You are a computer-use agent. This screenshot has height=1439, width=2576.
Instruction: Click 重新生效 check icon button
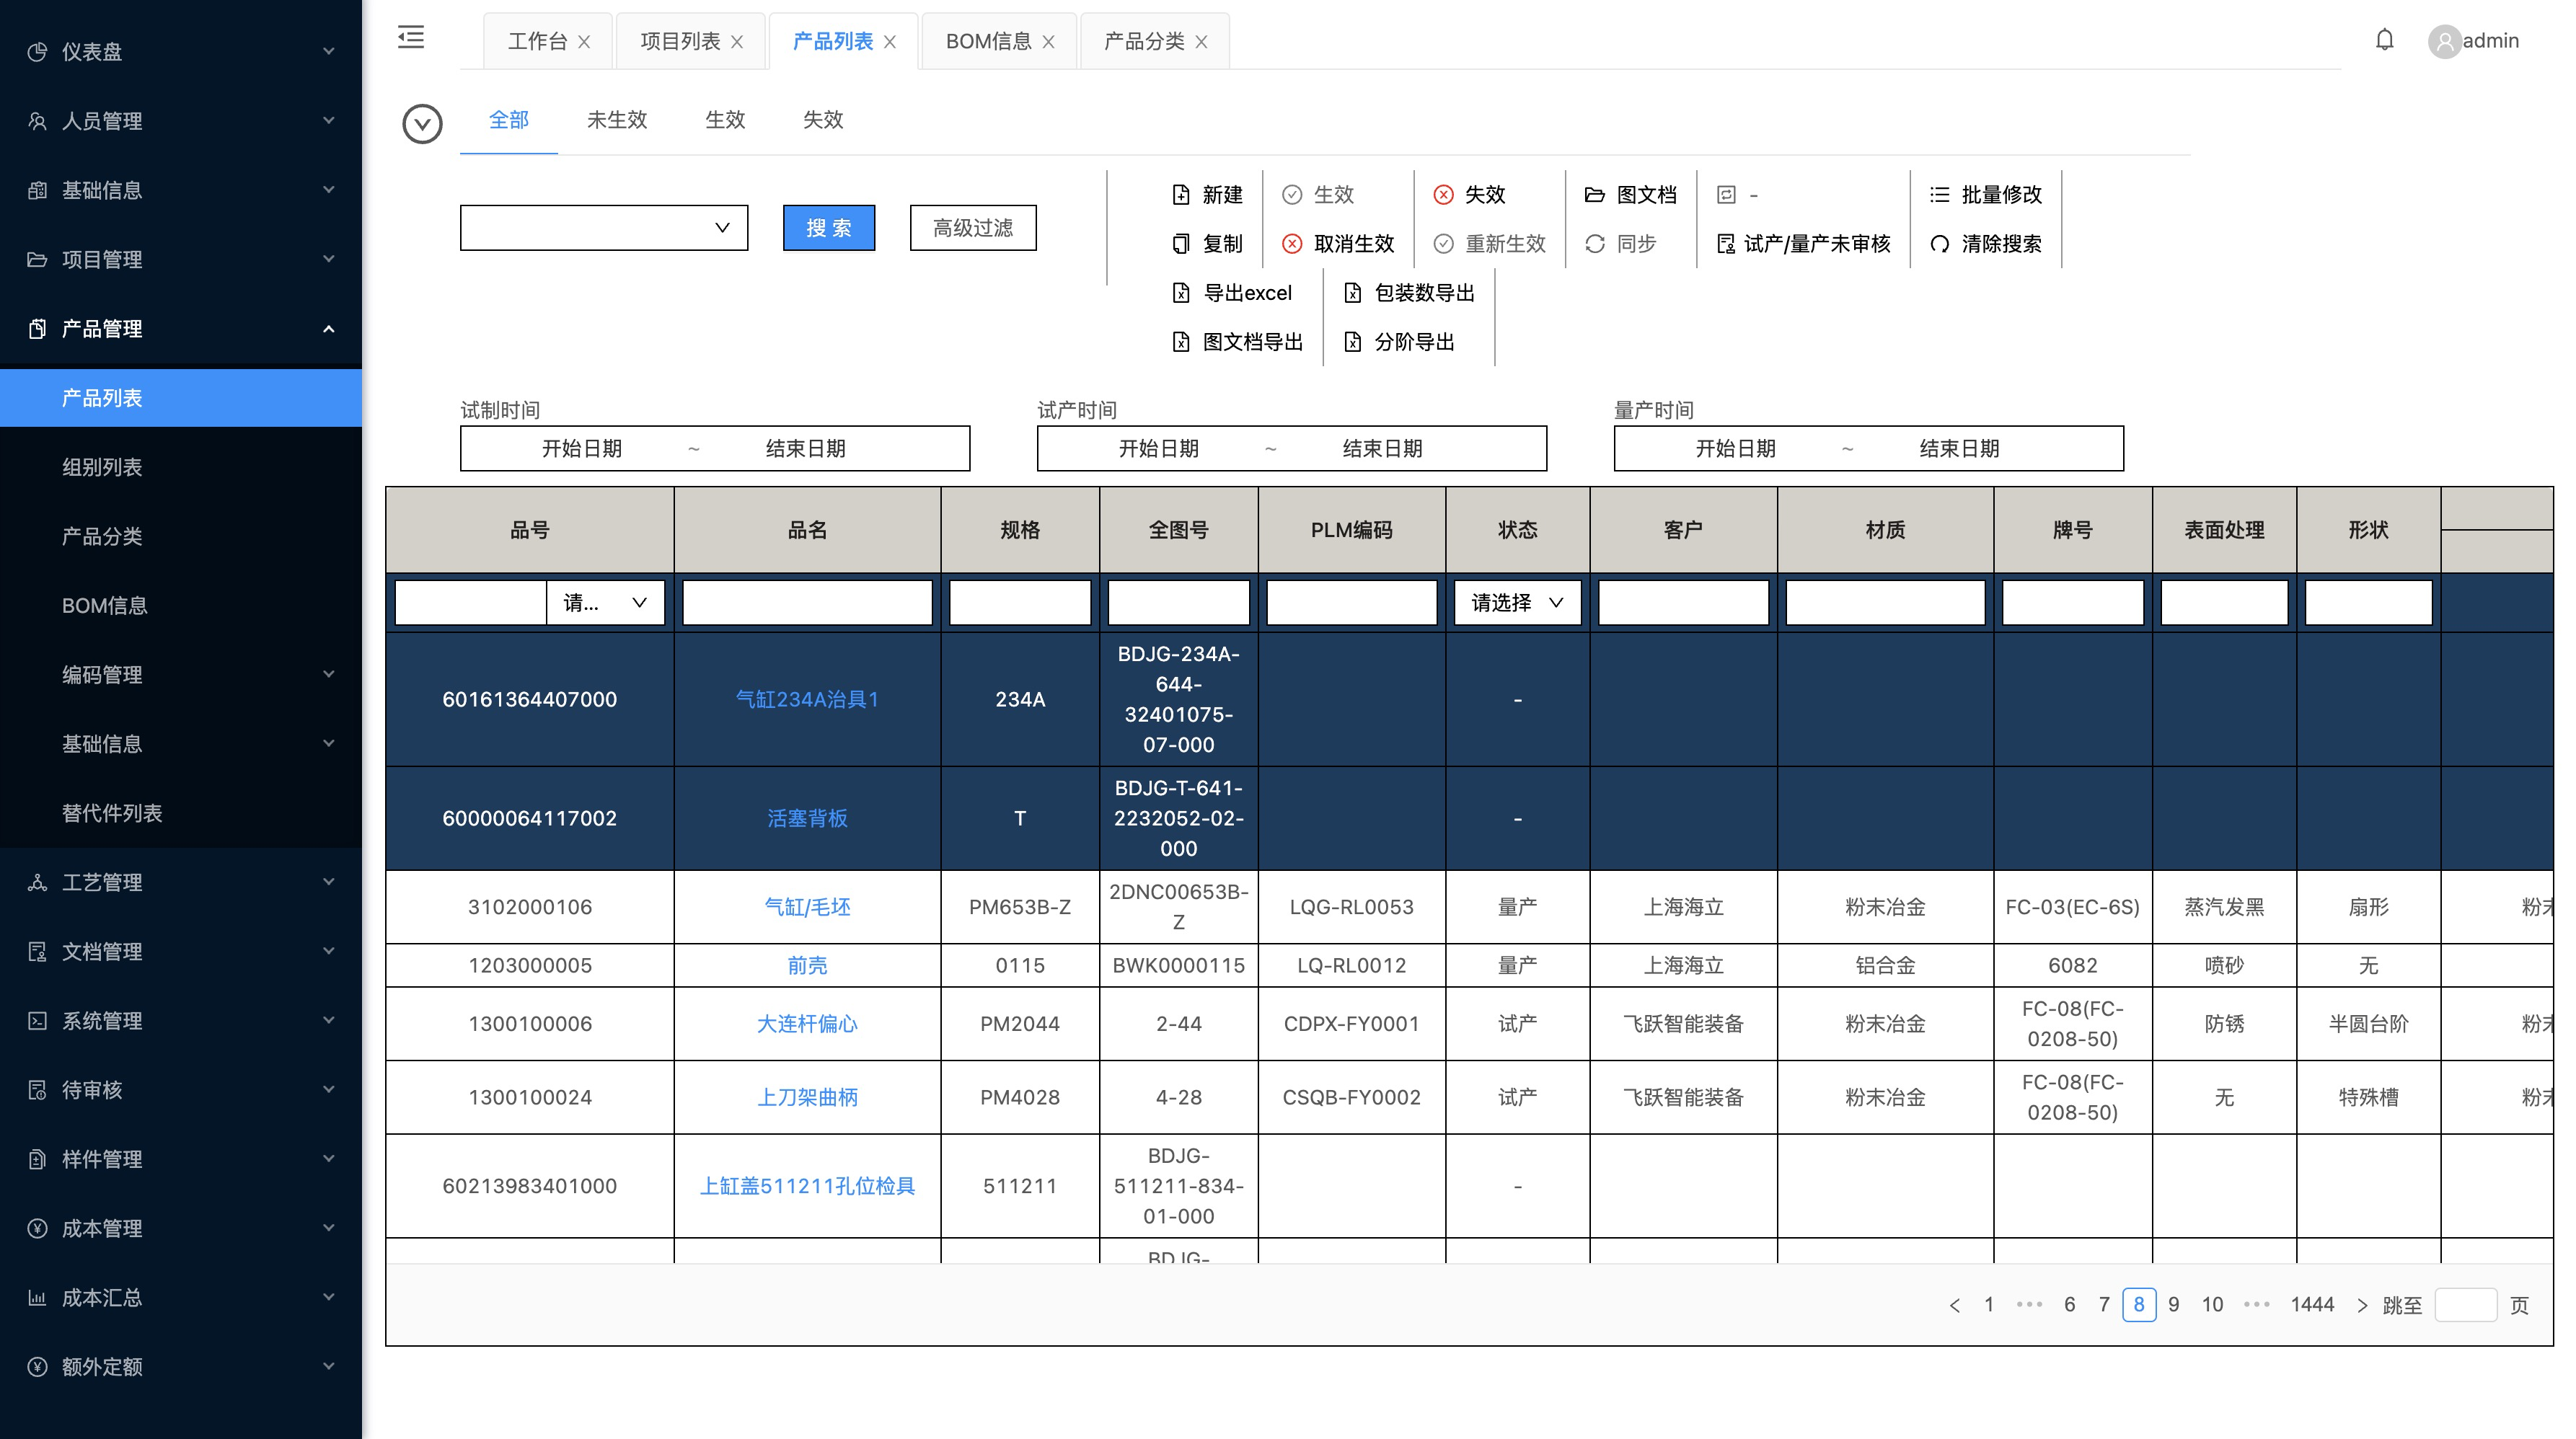[x=1489, y=243]
